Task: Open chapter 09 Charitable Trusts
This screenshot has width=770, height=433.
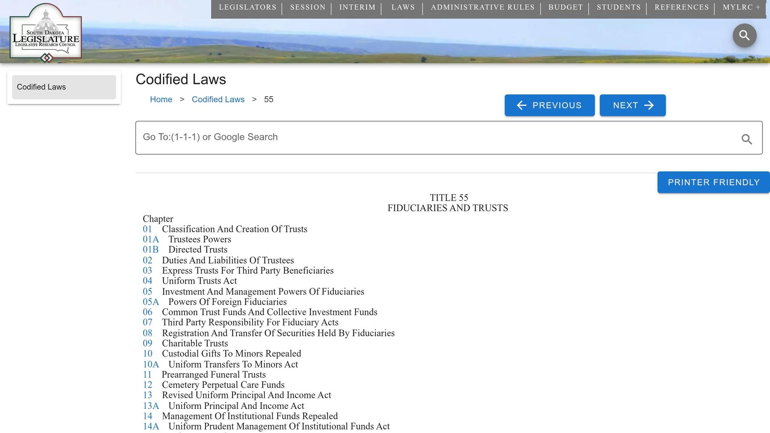Action: pos(147,343)
